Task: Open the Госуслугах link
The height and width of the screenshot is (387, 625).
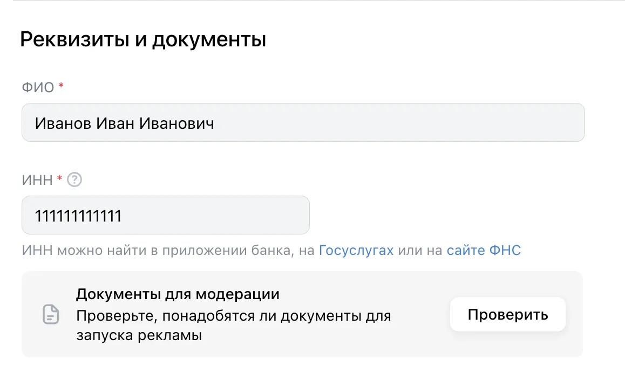Action: [356, 251]
